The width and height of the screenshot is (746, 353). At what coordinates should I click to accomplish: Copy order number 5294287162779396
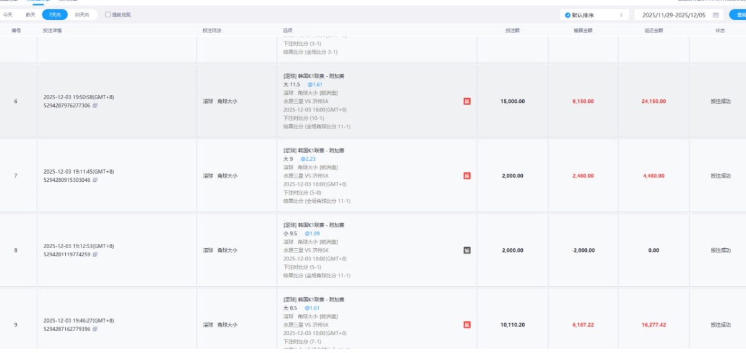point(95,329)
